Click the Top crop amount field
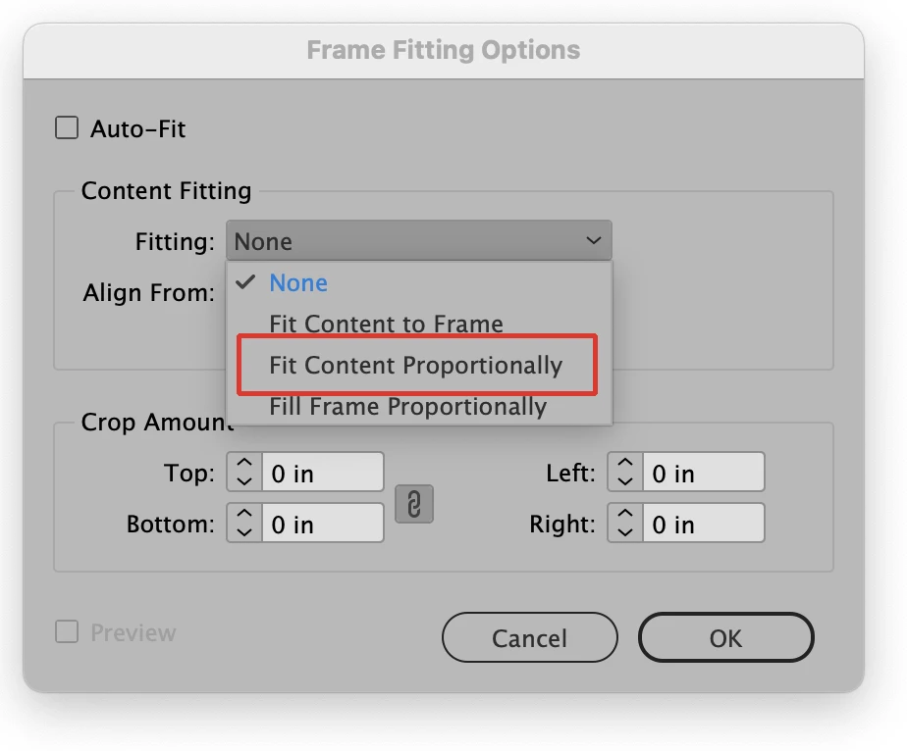Image resolution: width=907 pixels, height=751 pixels. [x=322, y=474]
